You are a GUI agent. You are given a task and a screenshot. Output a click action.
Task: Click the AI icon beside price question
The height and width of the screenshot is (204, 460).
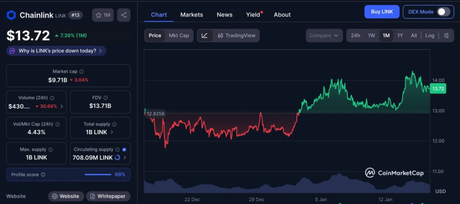point(12,51)
